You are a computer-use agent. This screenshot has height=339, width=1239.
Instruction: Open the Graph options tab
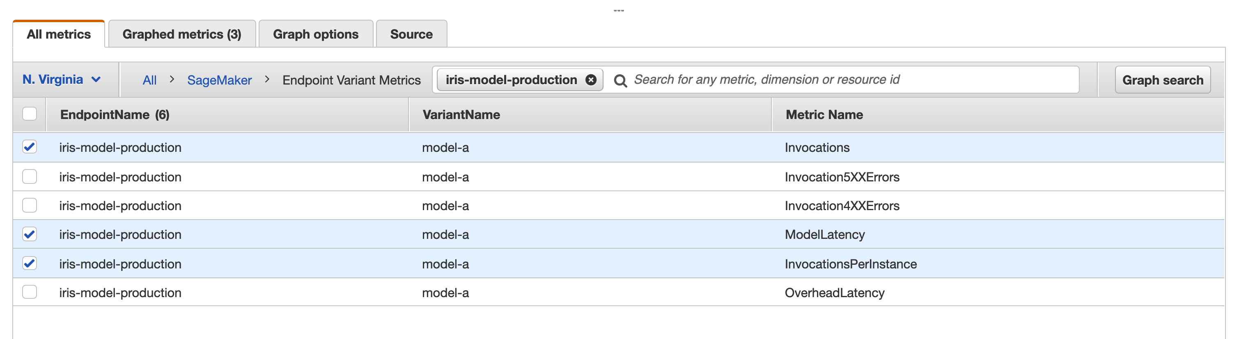[316, 34]
